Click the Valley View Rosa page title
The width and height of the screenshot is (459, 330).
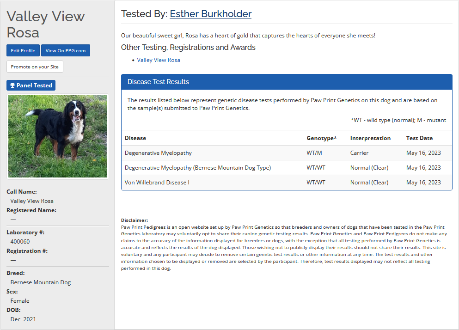pyautogui.click(x=45, y=24)
